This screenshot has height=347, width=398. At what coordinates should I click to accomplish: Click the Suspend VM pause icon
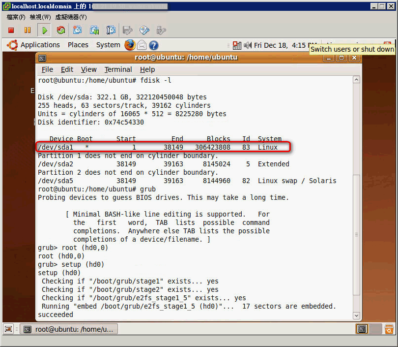28,30
